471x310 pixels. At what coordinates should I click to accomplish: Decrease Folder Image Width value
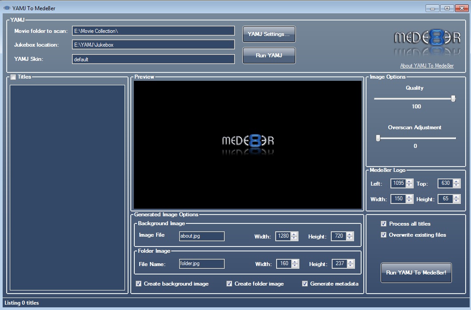295,266
